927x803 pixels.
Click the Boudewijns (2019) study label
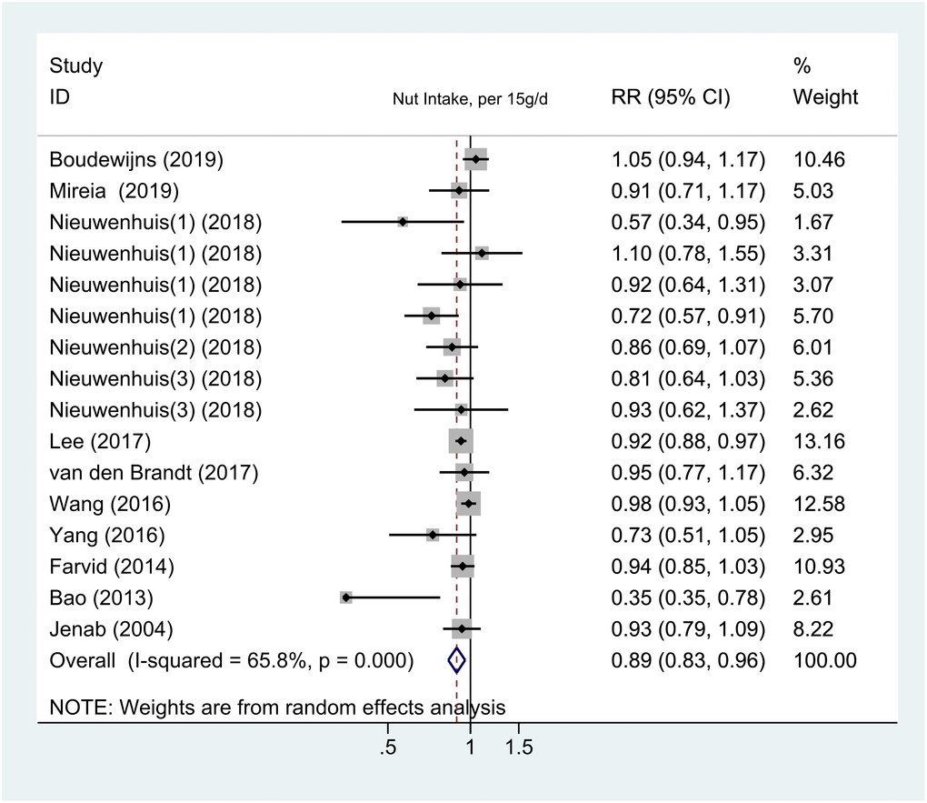(137, 160)
